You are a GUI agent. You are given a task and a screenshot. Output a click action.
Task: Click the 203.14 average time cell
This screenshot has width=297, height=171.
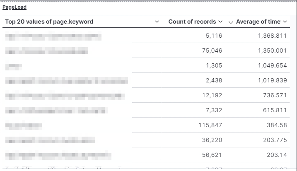(277, 155)
